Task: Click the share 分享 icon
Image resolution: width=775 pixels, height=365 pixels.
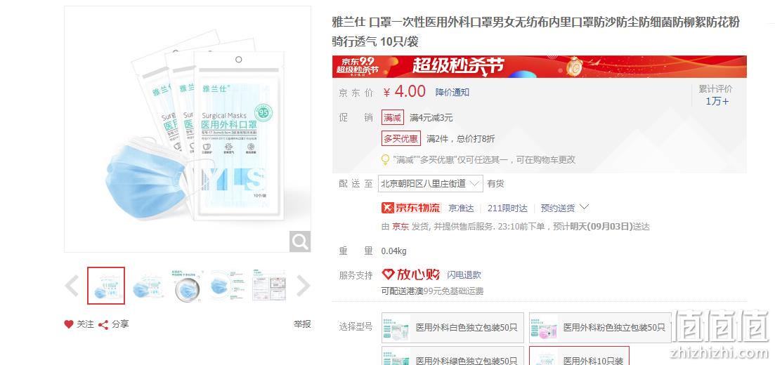Action: pyautogui.click(x=103, y=324)
